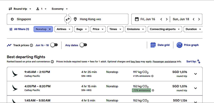The width and height of the screenshot is (214, 103).
Task: Click the Singapore origin field
Action: tap(37, 19)
